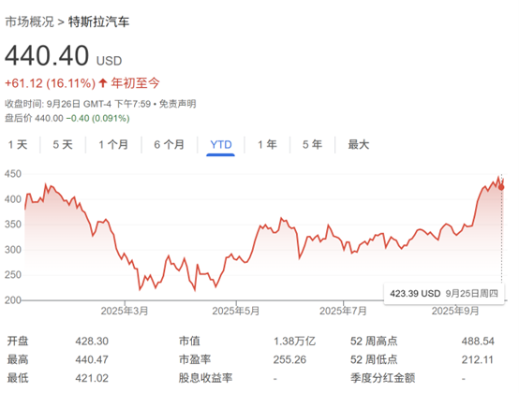519x393 pixels.
Task: Switch chart to 1 年 range
Action: (267, 144)
